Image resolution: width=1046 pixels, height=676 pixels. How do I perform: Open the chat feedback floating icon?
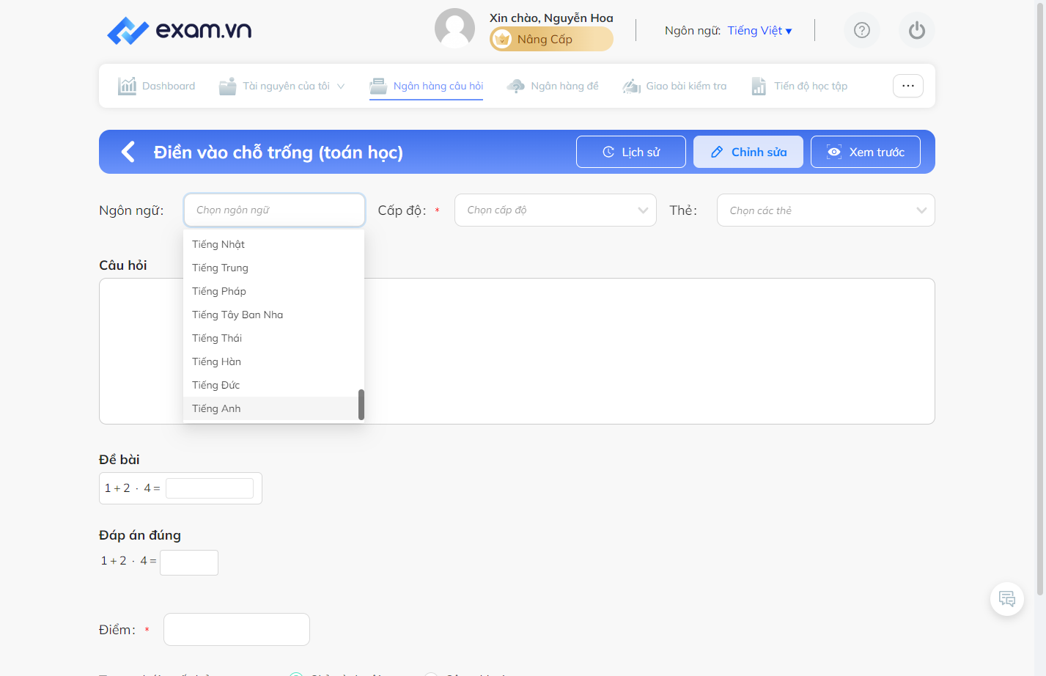[1007, 598]
